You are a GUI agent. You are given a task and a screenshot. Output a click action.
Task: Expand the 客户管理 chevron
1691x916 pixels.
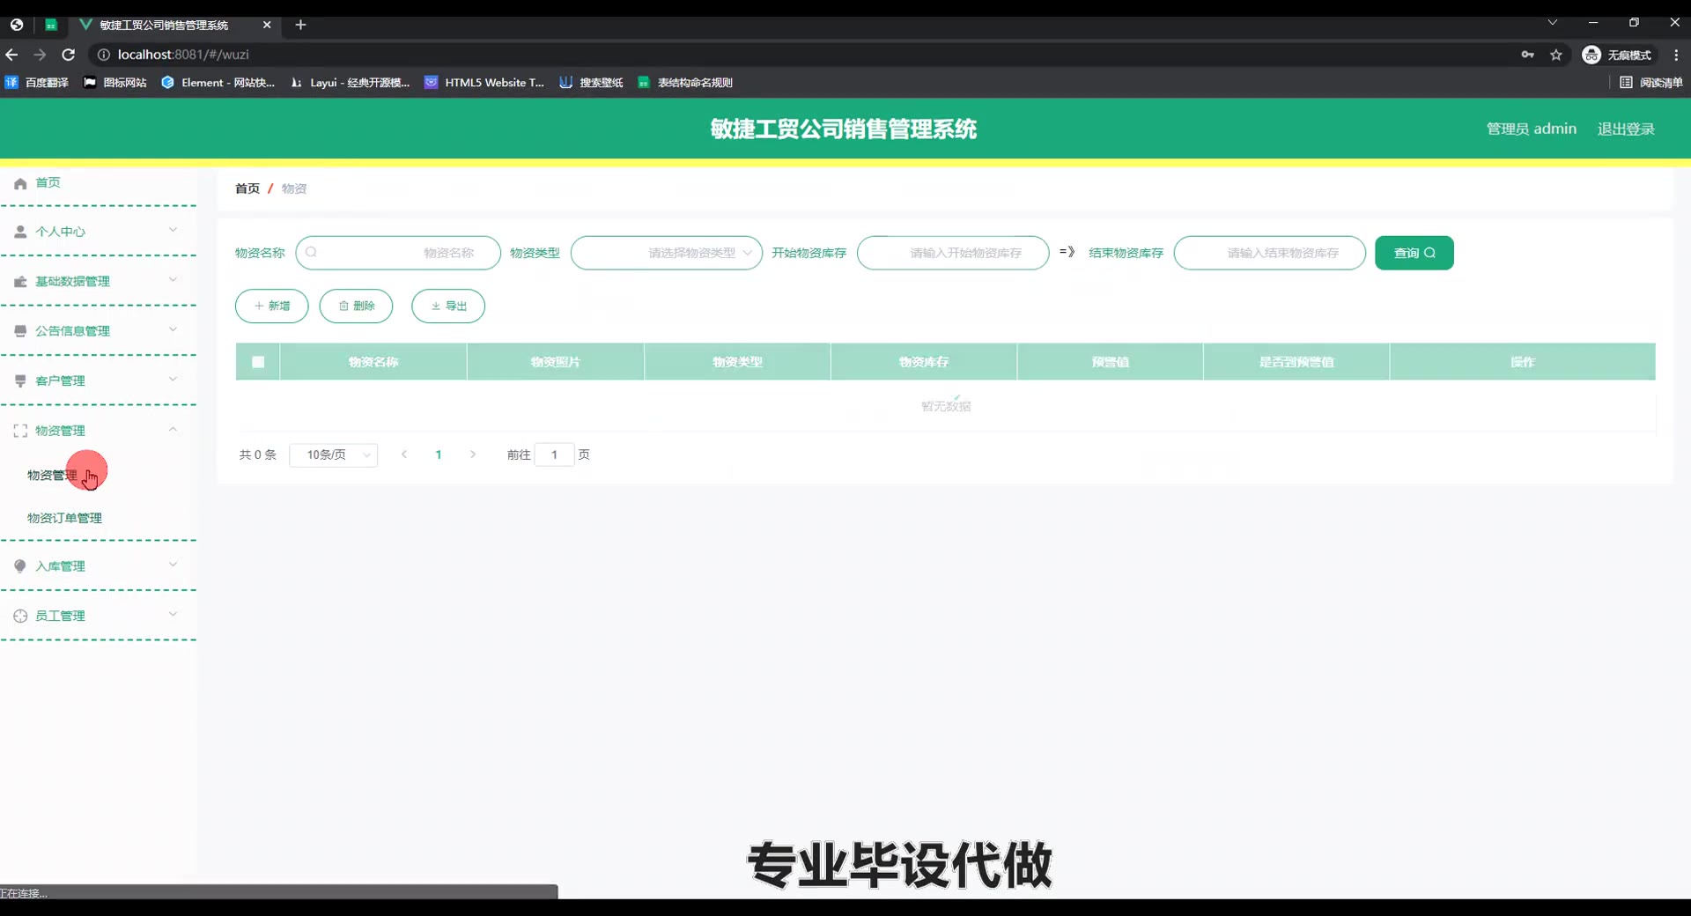pos(173,380)
